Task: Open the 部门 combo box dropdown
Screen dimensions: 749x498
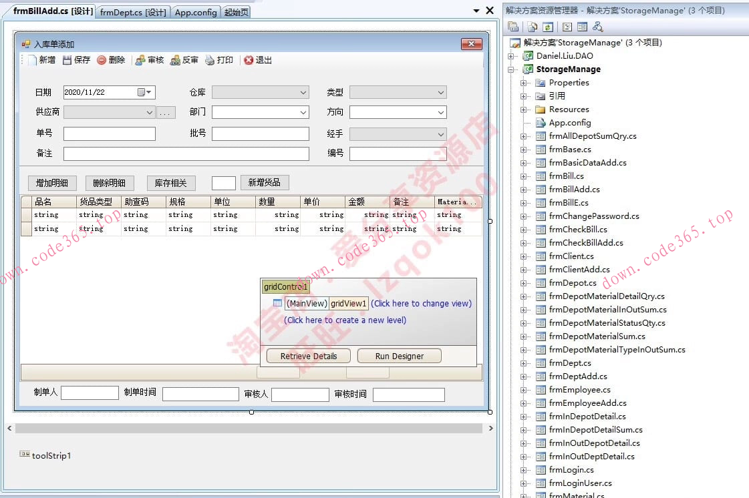Action: pos(303,113)
